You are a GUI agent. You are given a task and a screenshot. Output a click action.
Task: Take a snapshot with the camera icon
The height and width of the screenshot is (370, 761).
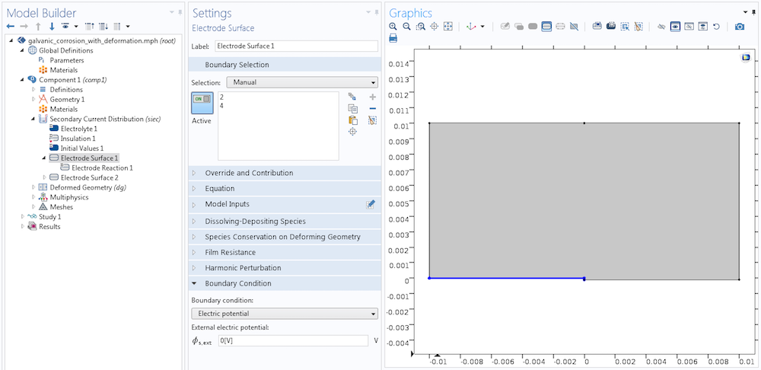740,27
